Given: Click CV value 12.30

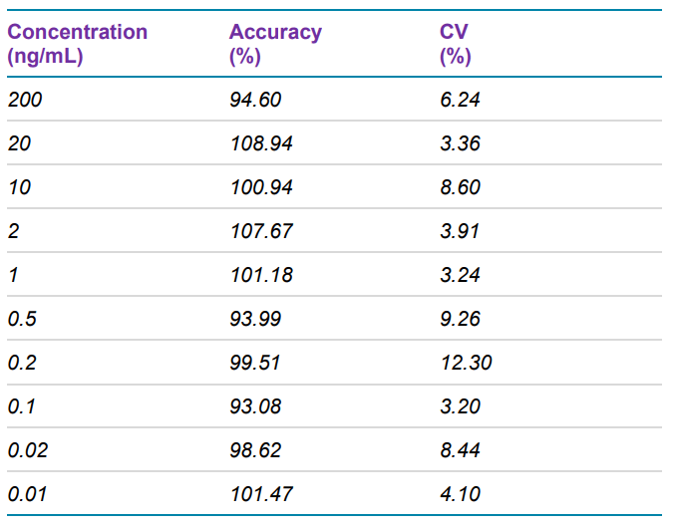Looking at the screenshot, I should pos(465,363).
